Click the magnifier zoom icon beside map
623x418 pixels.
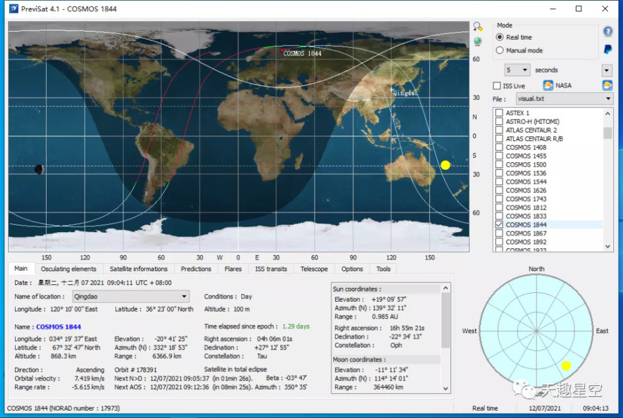[478, 27]
